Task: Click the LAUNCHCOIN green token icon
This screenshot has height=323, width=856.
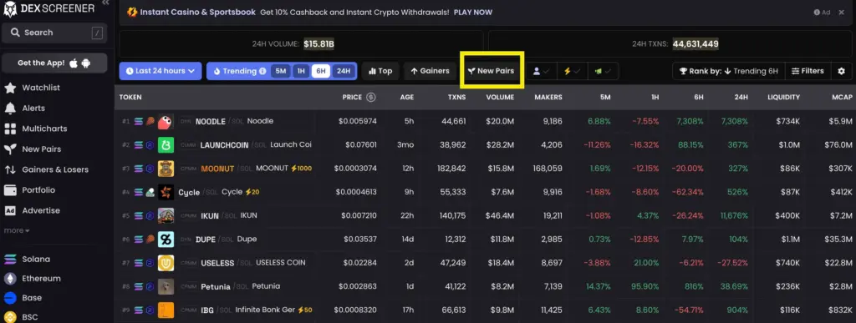Action: [166, 145]
